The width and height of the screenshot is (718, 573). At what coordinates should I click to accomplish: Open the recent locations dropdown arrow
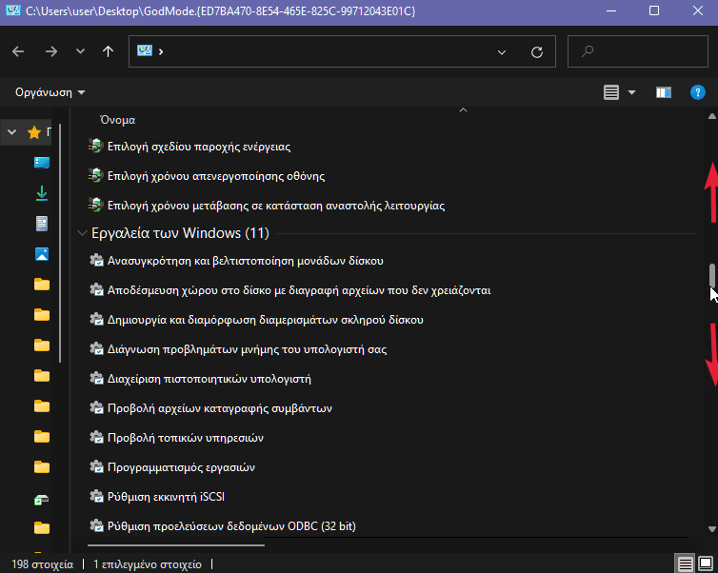tap(80, 51)
